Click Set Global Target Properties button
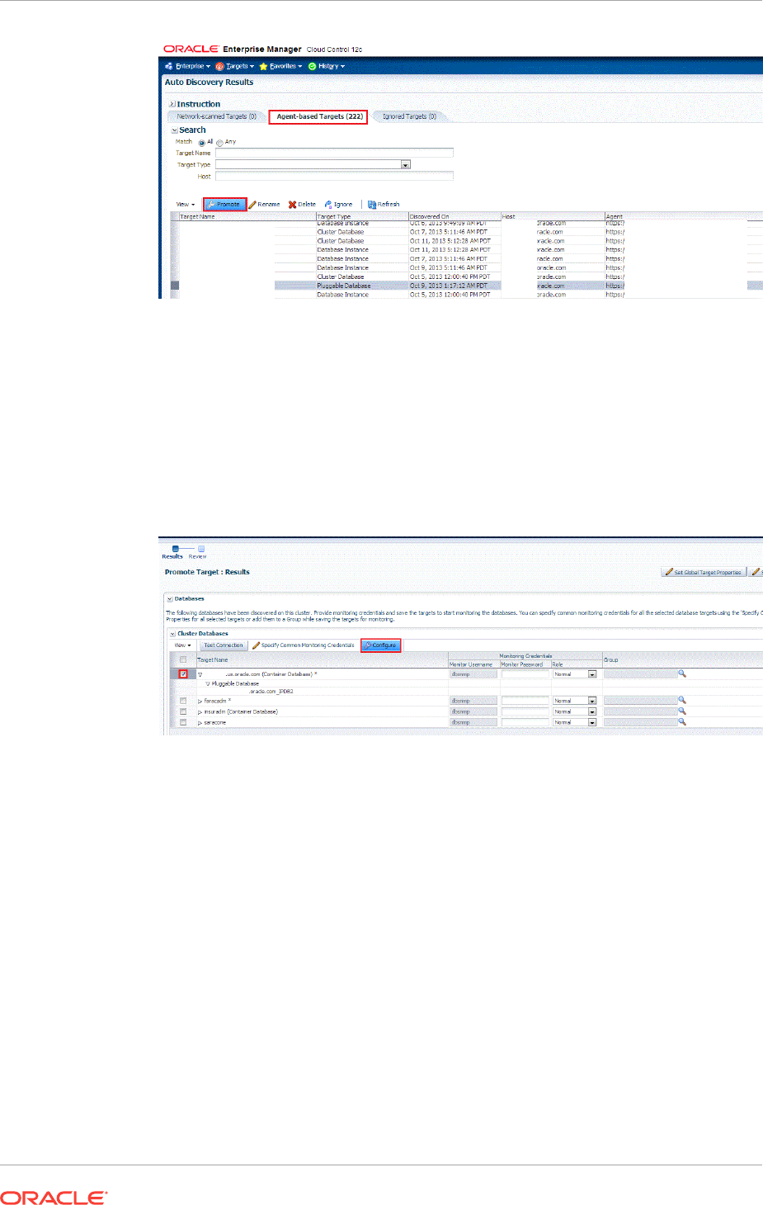This screenshot has width=763, height=1205. (704, 572)
